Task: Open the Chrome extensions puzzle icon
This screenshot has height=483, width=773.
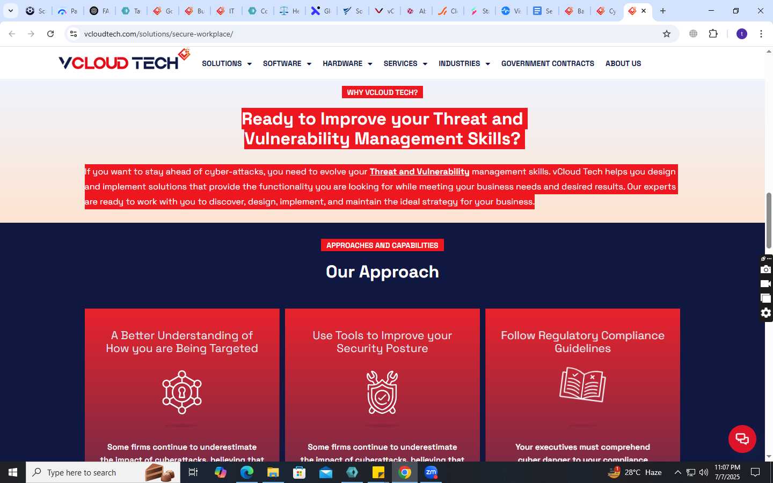Action: 713,34
